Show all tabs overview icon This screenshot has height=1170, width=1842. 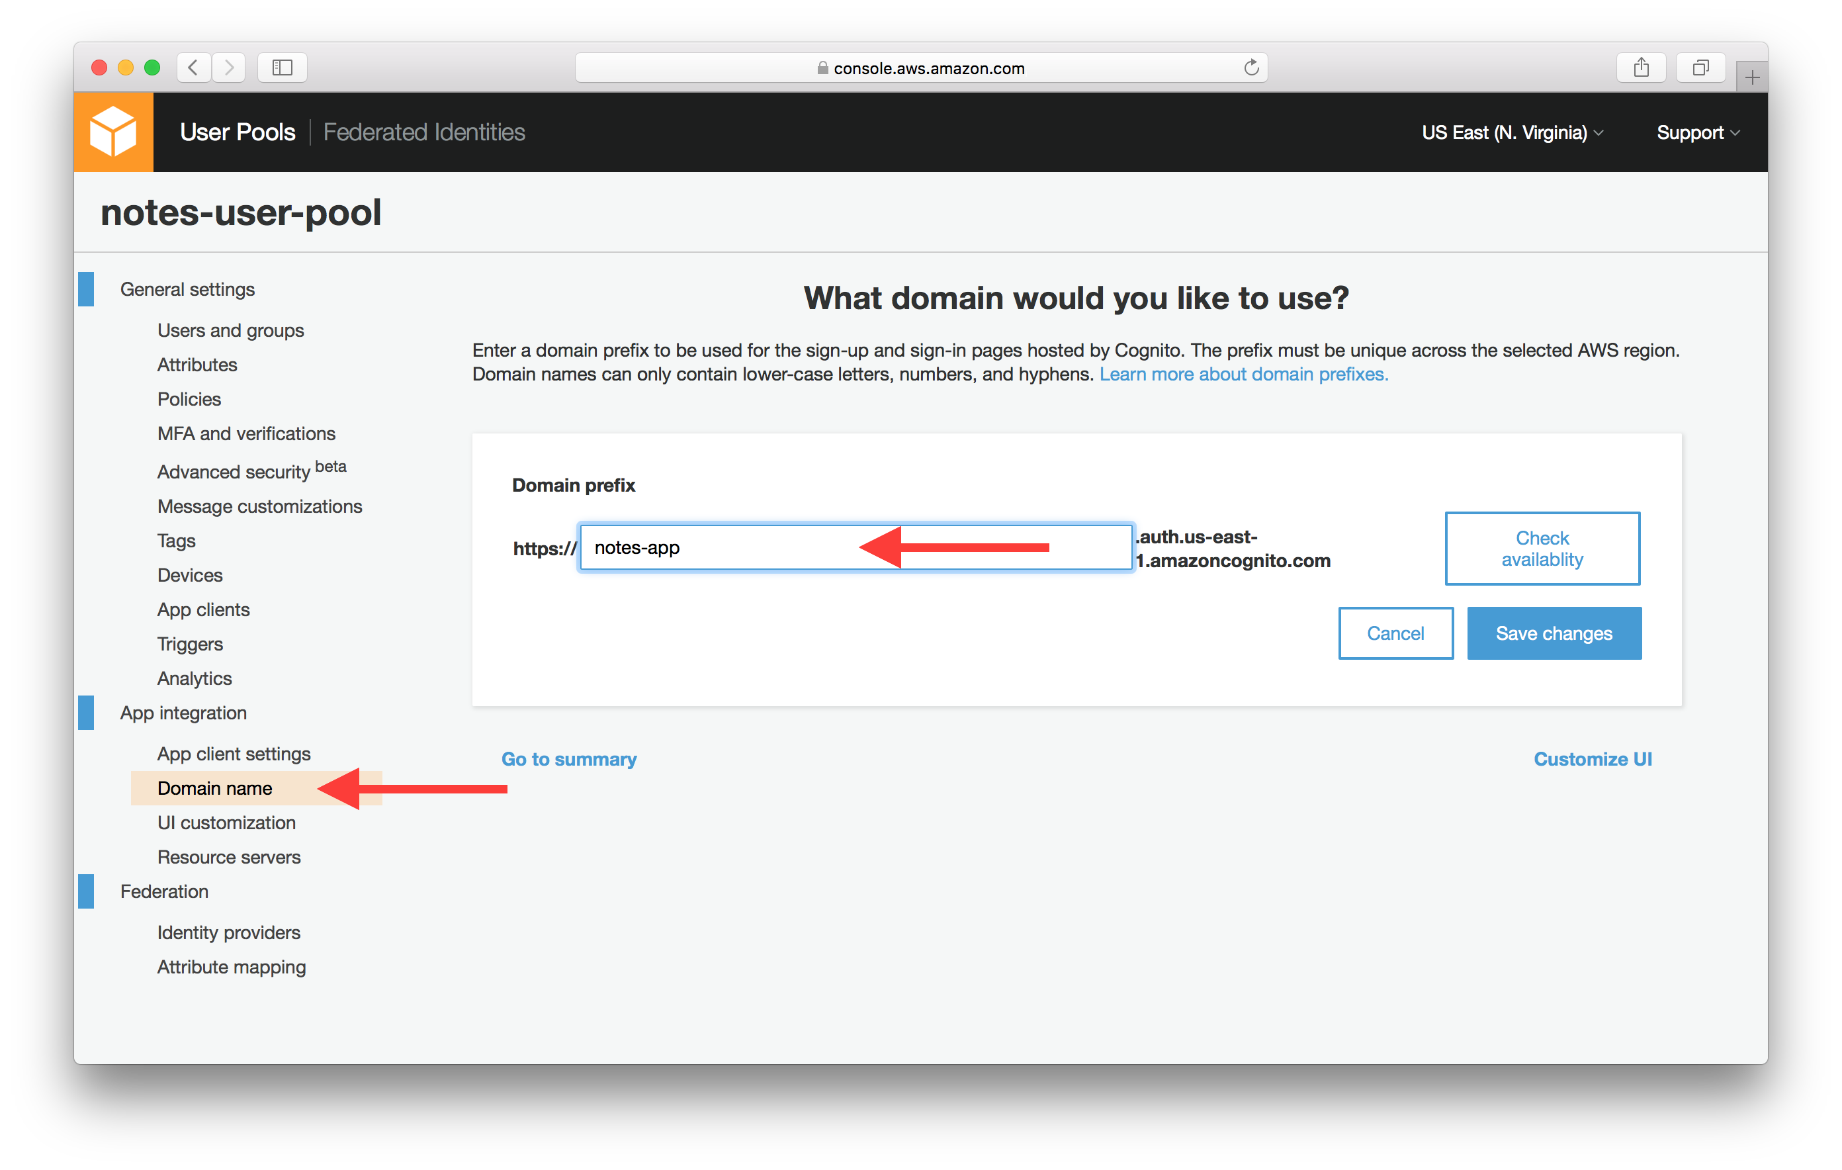pos(1700,67)
